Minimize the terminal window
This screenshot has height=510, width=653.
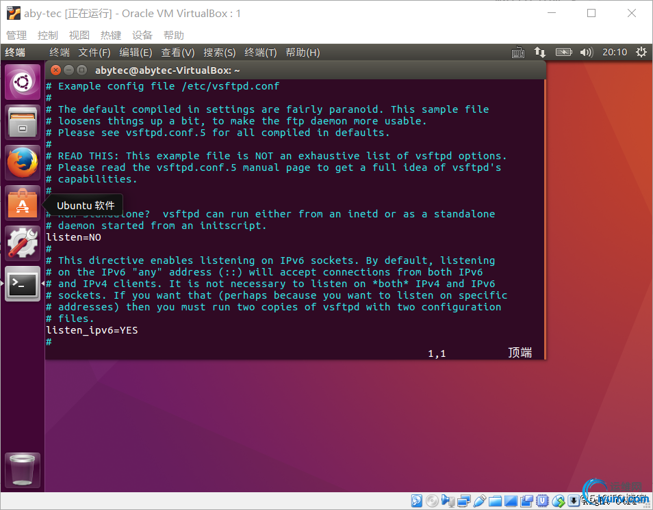(x=68, y=70)
